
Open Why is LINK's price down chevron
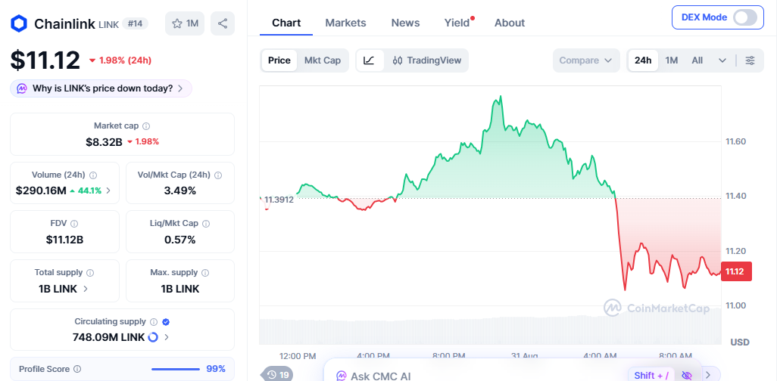pos(180,88)
